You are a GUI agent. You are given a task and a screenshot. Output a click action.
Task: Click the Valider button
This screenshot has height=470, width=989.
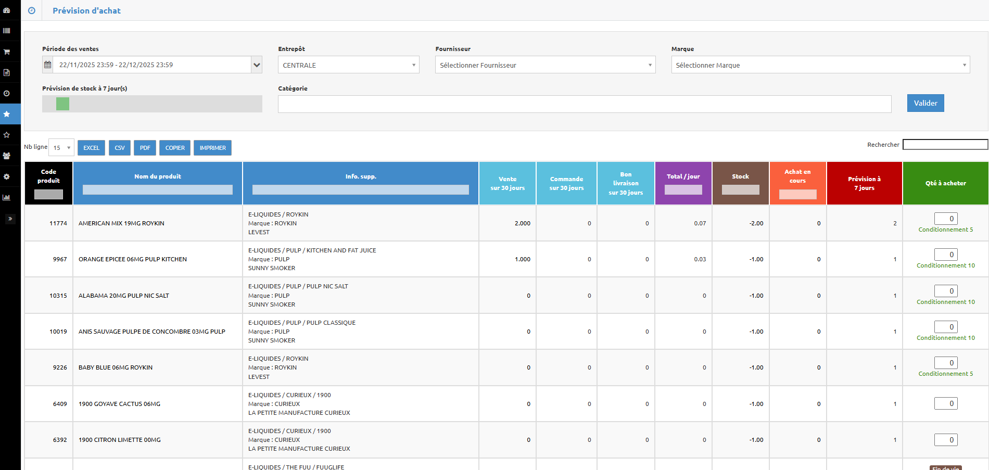[925, 103]
